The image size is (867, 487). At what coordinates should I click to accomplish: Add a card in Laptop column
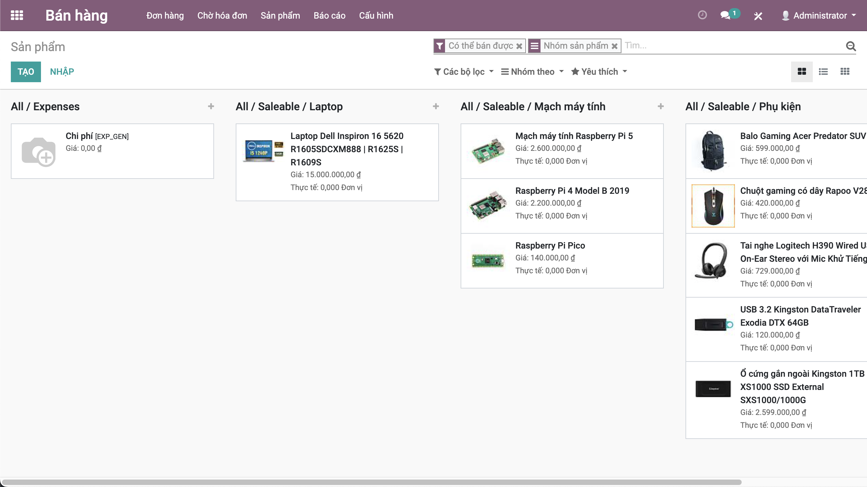coord(436,107)
